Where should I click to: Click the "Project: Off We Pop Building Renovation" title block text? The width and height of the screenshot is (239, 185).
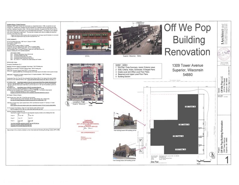[223, 137]
